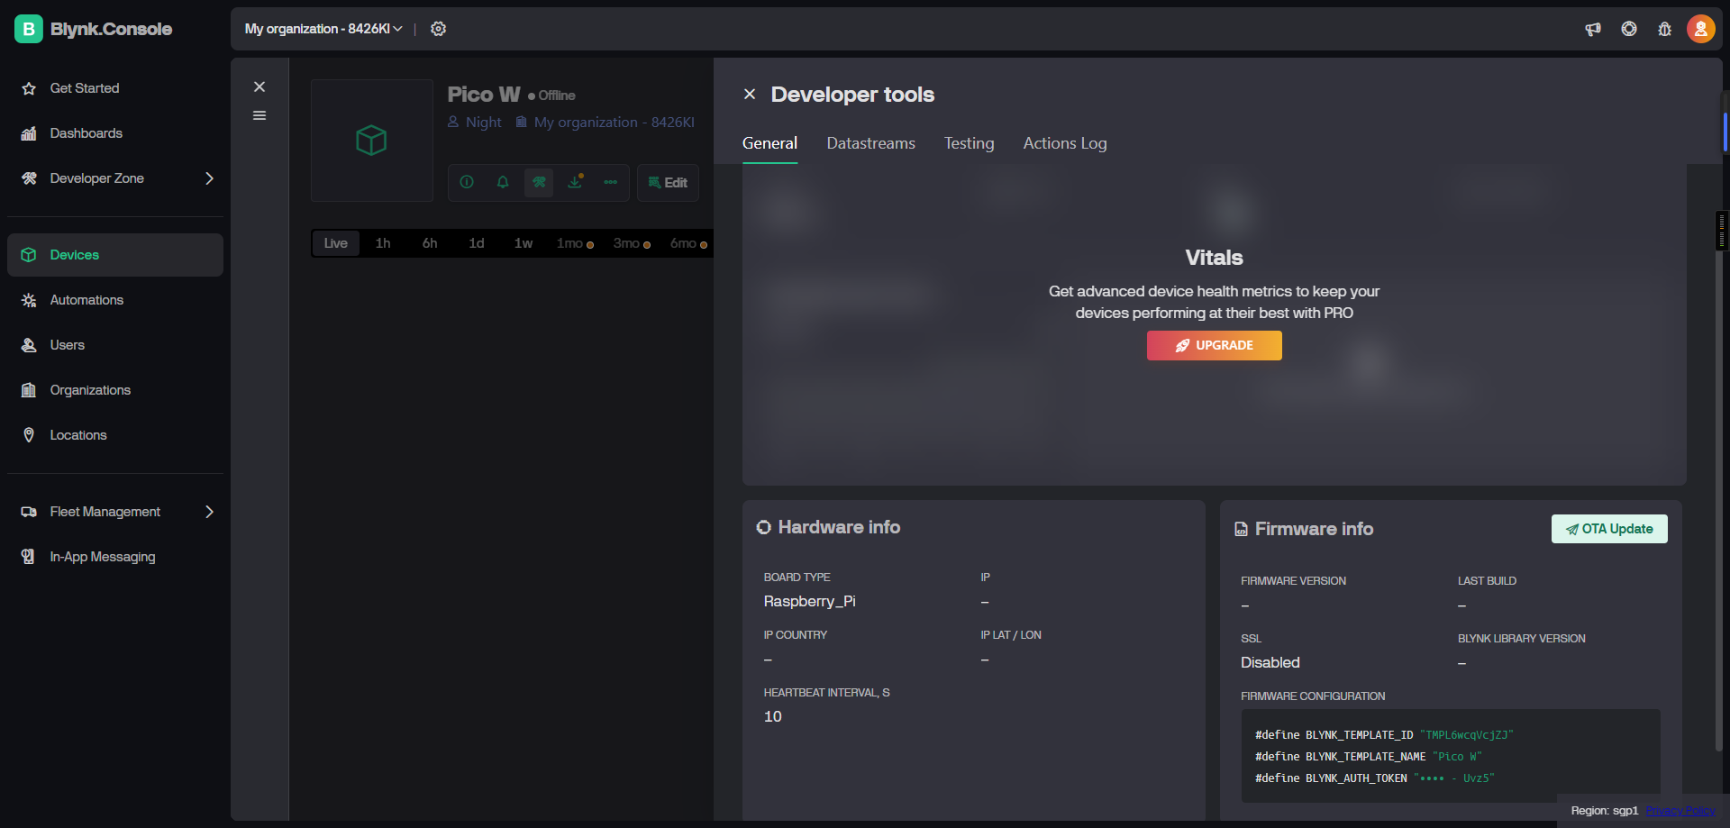Open the Testing tab
Image resolution: width=1730 pixels, height=828 pixels.
point(970,143)
